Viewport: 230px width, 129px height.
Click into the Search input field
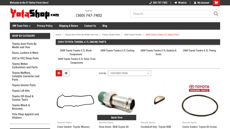click(172, 14)
